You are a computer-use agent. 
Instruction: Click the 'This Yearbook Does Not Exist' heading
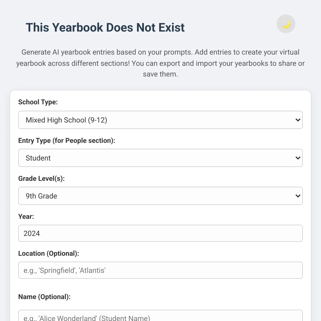point(105,27)
